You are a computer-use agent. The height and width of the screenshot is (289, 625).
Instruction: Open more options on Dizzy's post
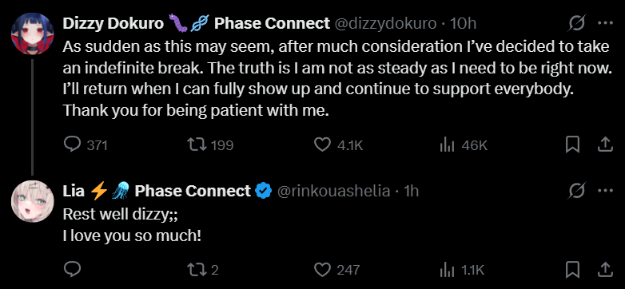tap(605, 24)
